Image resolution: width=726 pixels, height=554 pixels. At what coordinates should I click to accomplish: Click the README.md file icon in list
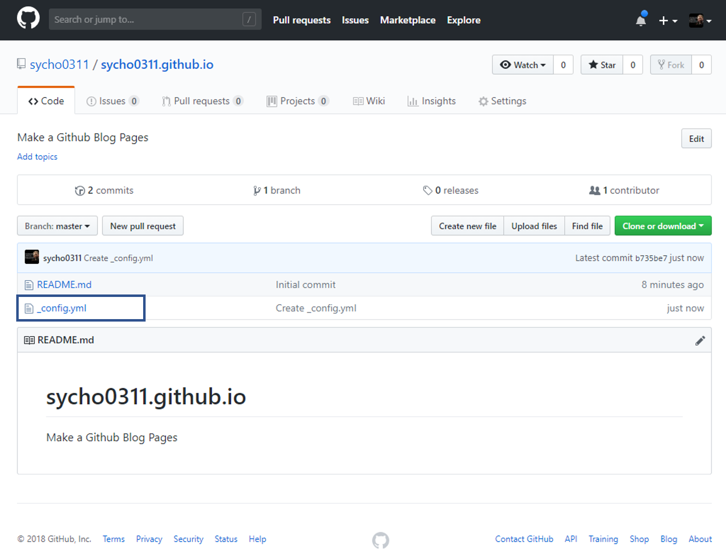click(29, 285)
